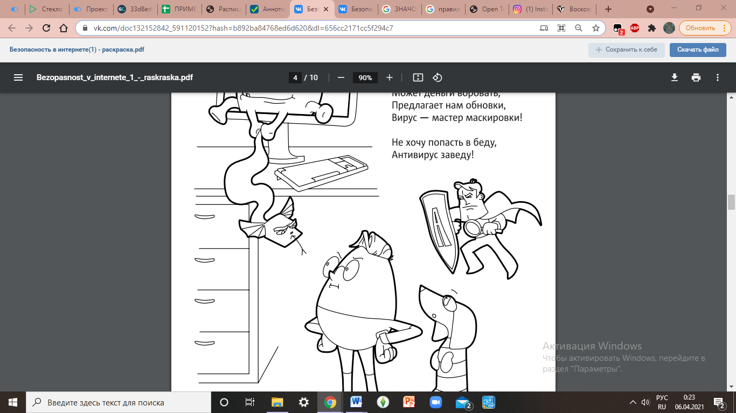Viewport: 736px width, 413px height.
Task: Print the PDF document
Action: click(x=696, y=77)
